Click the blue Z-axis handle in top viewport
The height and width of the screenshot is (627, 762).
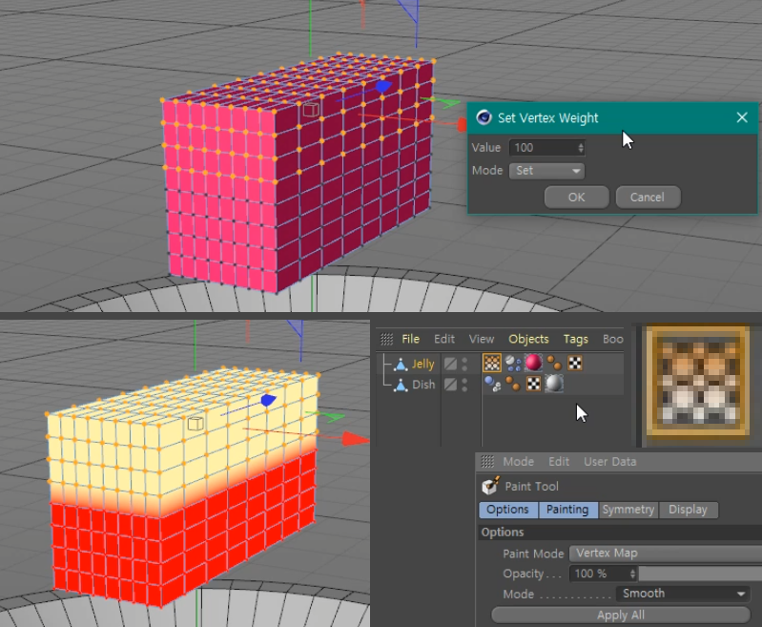tap(383, 87)
